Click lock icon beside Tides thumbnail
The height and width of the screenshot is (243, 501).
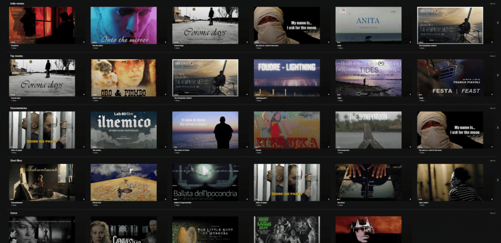click(410, 94)
